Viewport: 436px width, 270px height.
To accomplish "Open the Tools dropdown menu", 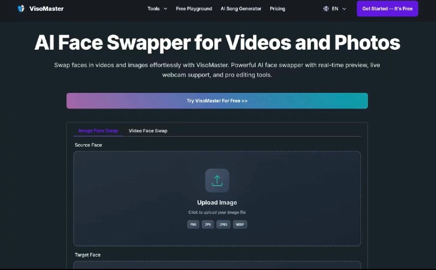I will (157, 9).
